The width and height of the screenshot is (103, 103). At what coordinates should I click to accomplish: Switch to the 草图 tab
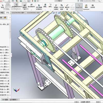click(2, 13)
